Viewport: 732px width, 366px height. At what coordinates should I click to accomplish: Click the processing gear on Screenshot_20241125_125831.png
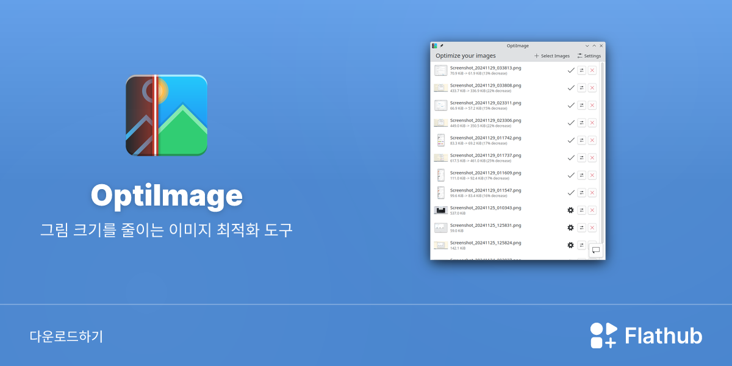click(571, 228)
